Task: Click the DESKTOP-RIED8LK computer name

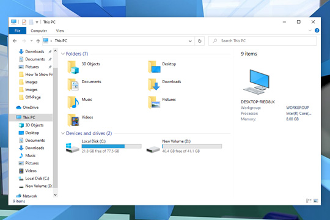Action: click(258, 102)
